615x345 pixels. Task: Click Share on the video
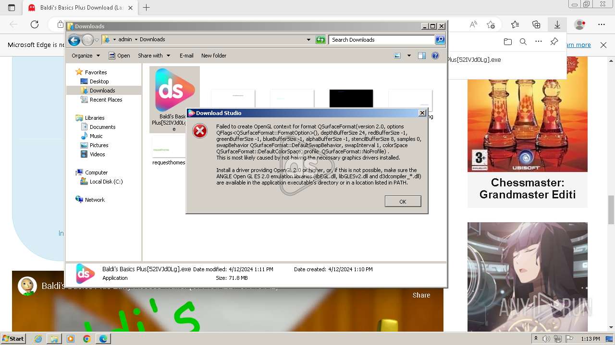(421, 295)
